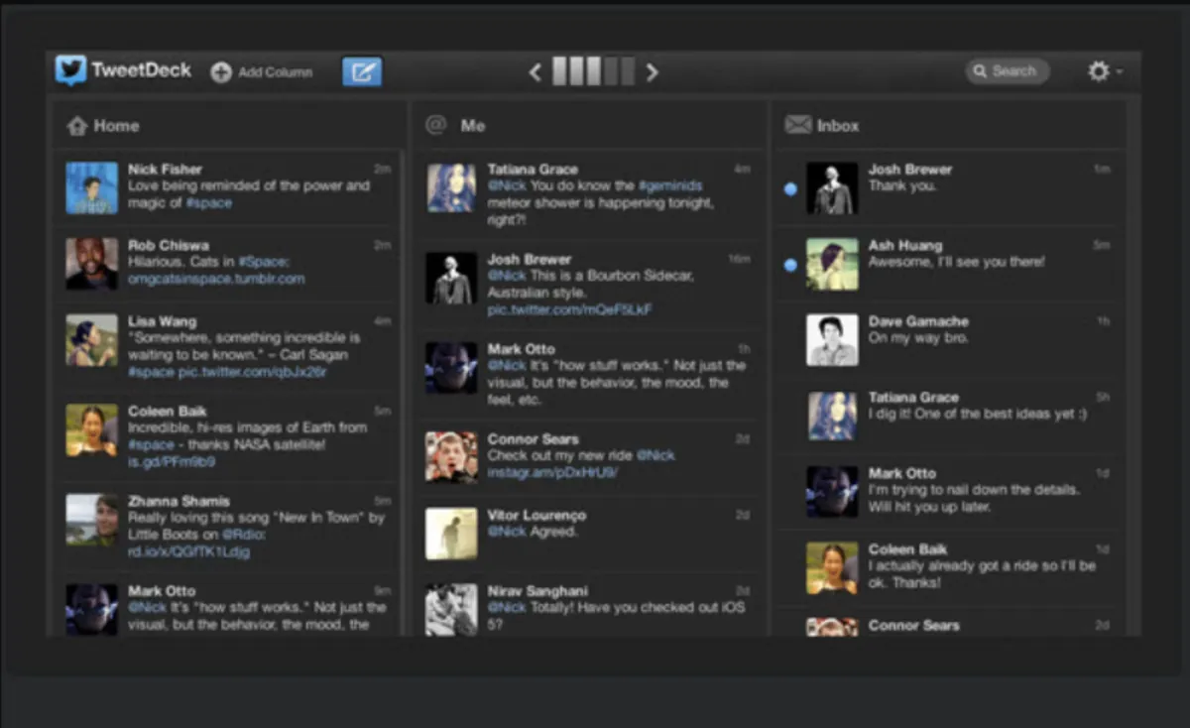Open the omgcatsinspace.tumblr.com link
Viewport: 1190px width, 728px height.
[216, 279]
